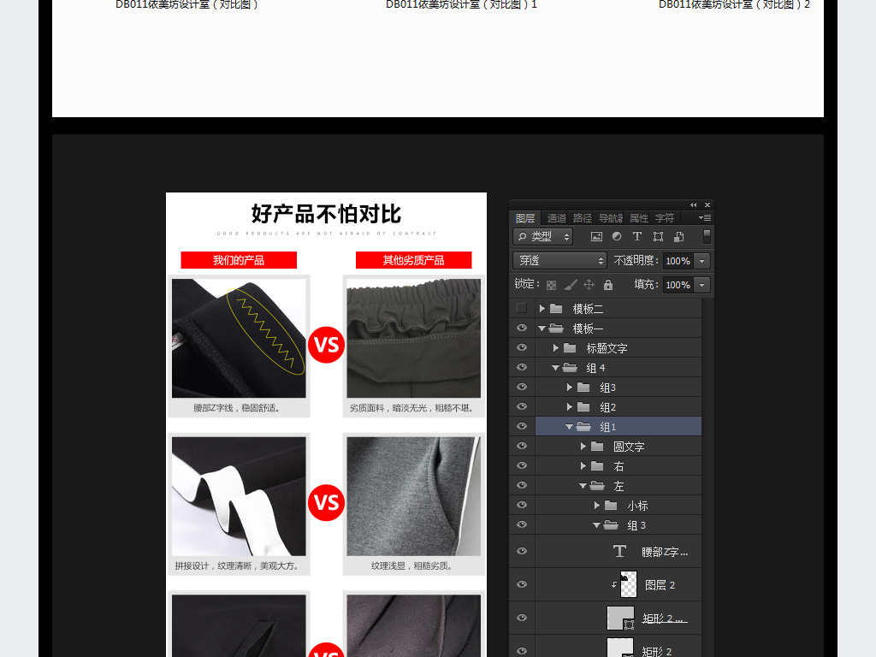
Task: Open the opacity slider dropdown arrow
Action: pyautogui.click(x=702, y=261)
